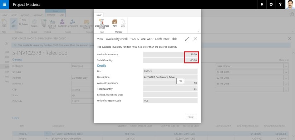Viewport: 295px width, 140px height.
Task: Click the Line Discount % column header
Action: [x=223, y=126]
